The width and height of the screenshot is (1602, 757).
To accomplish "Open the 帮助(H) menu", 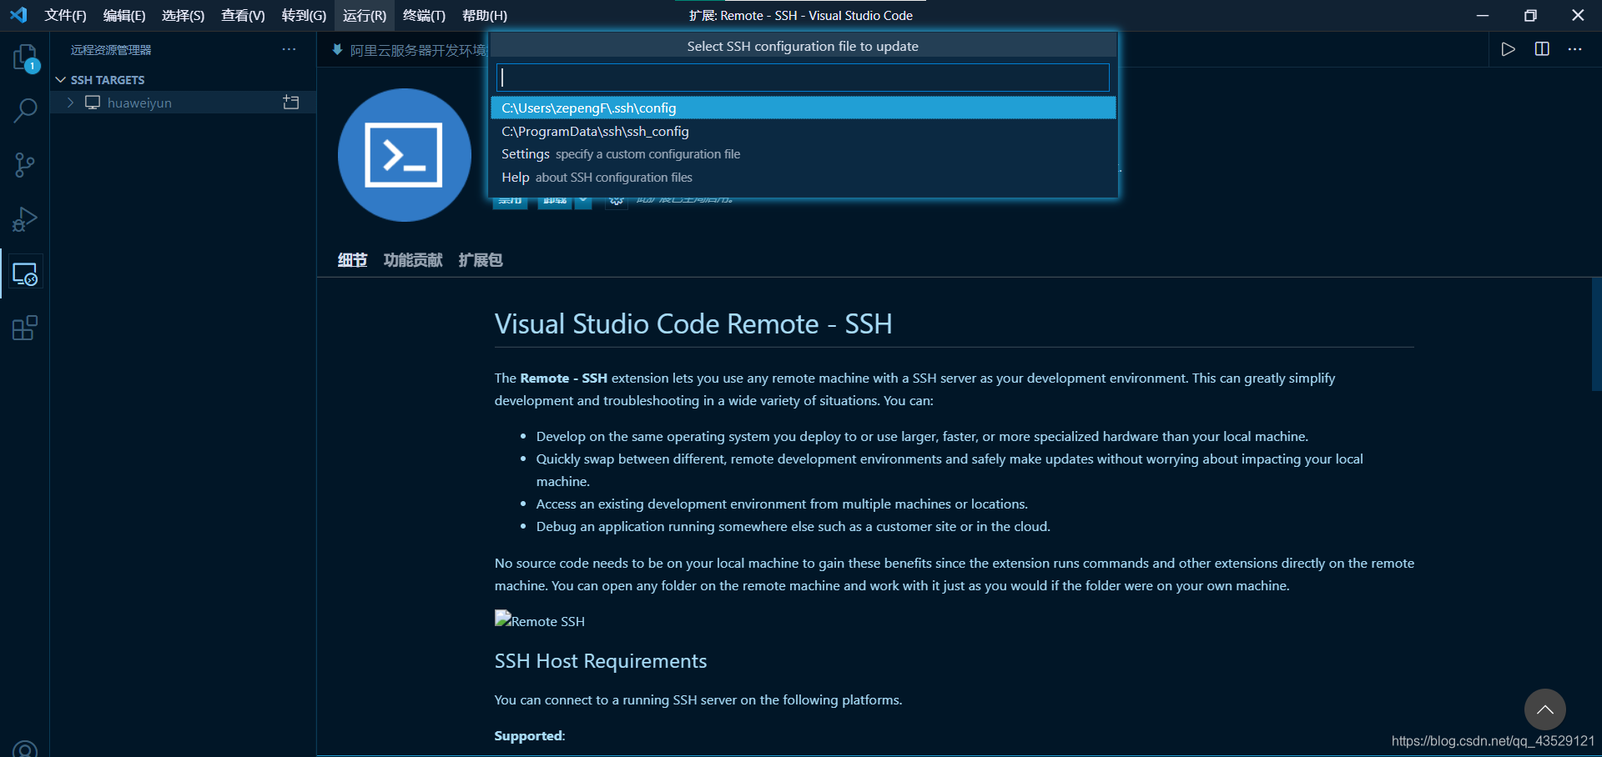I will click(x=485, y=15).
